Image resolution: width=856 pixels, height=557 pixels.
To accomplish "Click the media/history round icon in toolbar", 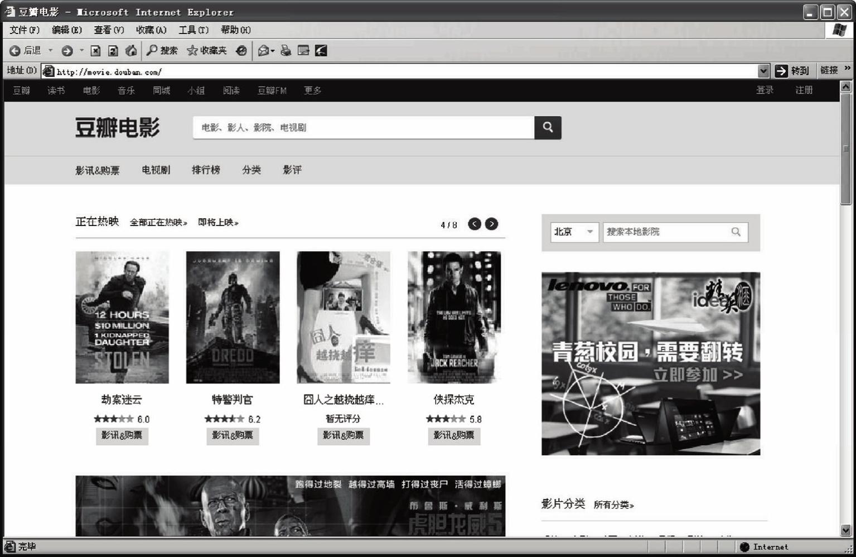I will [x=241, y=51].
